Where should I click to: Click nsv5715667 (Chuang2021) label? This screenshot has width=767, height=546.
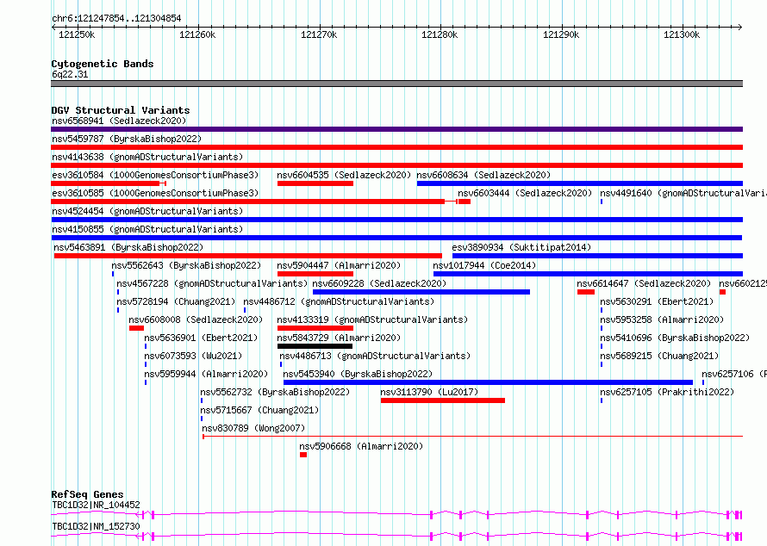(259, 410)
